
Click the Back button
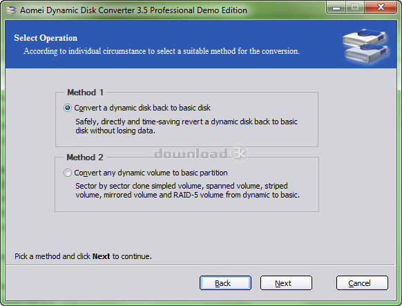click(225, 283)
